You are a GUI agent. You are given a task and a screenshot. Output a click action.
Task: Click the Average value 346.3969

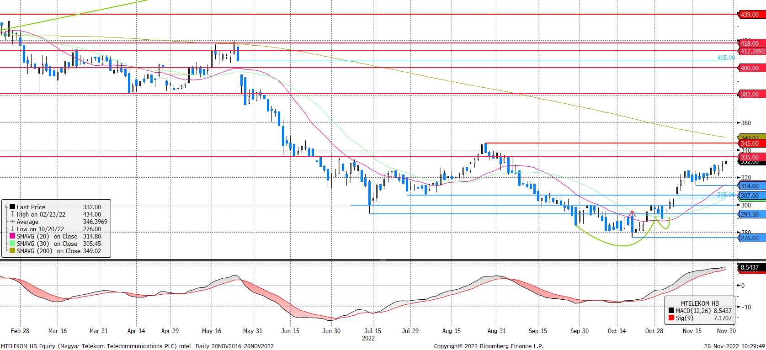95,222
